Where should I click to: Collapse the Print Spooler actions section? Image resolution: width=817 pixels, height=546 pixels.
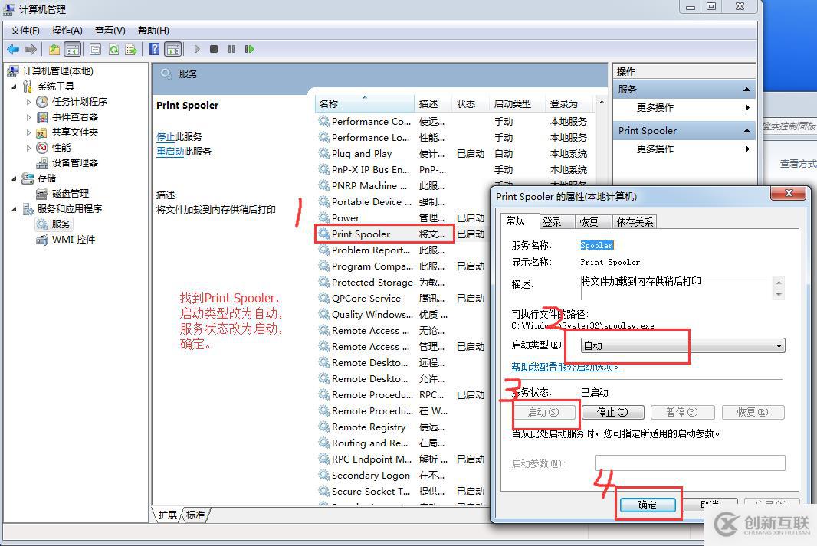click(x=746, y=131)
